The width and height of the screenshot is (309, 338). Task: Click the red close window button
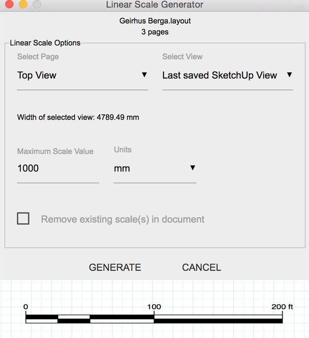pyautogui.click(x=9, y=5)
